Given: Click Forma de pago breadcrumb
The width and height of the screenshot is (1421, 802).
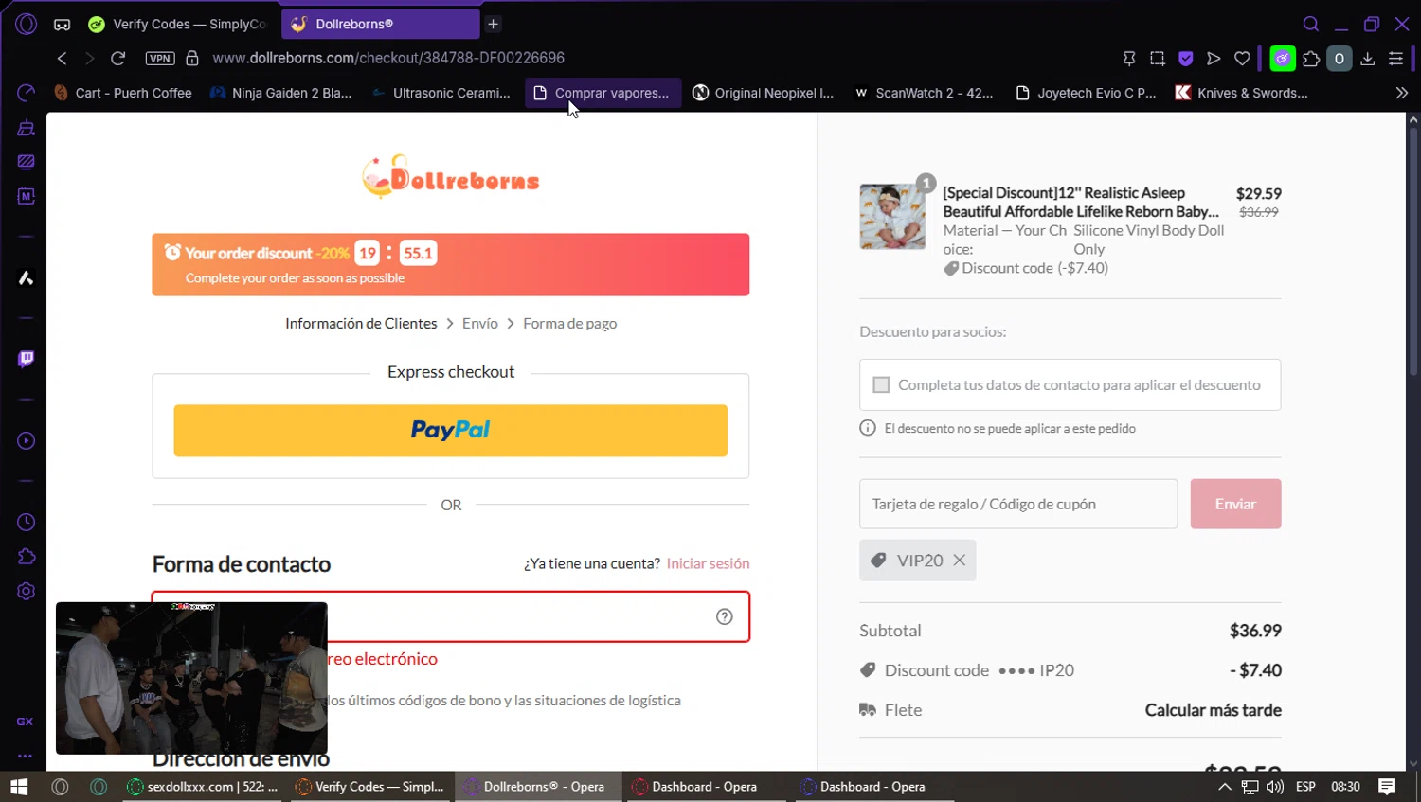Looking at the screenshot, I should click(x=569, y=324).
